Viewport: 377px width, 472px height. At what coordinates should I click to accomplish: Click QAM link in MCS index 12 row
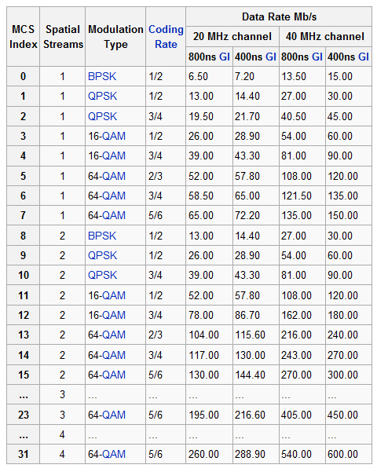click(x=114, y=315)
